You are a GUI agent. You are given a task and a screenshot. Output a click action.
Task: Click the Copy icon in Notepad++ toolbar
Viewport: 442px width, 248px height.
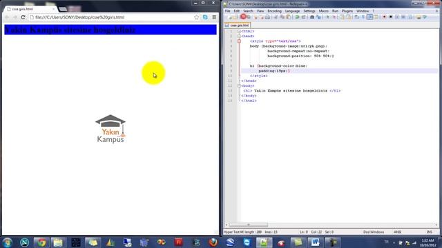click(x=282, y=17)
